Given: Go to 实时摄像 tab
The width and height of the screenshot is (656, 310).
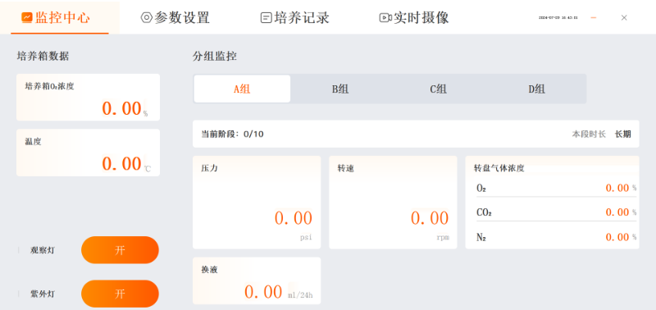Looking at the screenshot, I should tap(414, 17).
